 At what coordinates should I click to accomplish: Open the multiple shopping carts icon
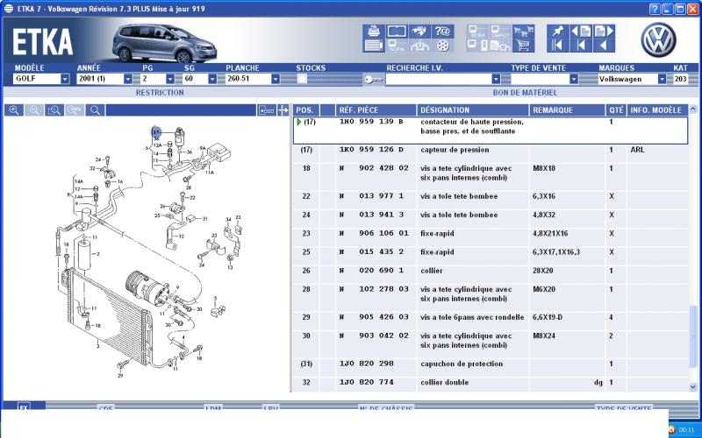tap(523, 32)
